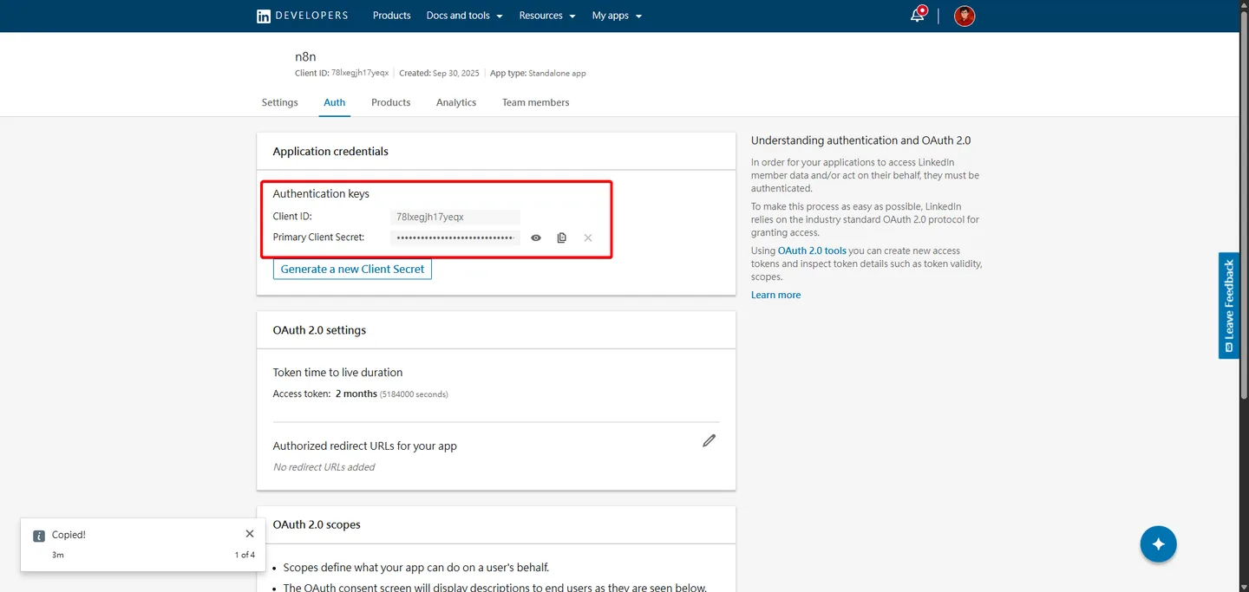Click the Application credentials heading

pos(330,151)
